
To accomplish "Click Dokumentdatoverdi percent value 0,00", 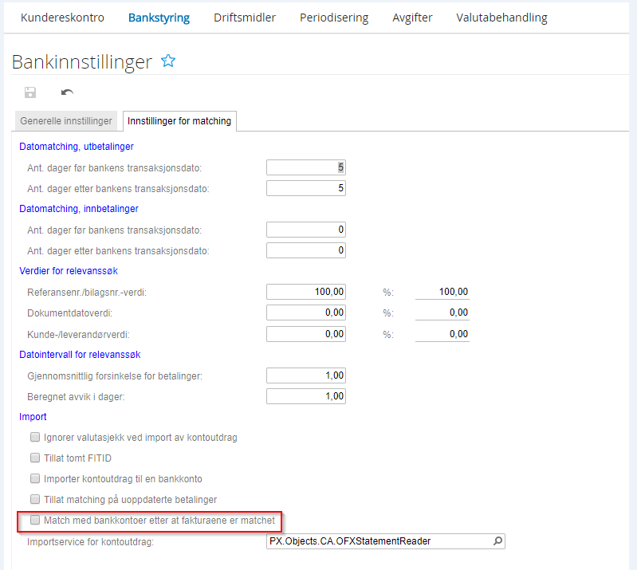I will pyautogui.click(x=442, y=313).
